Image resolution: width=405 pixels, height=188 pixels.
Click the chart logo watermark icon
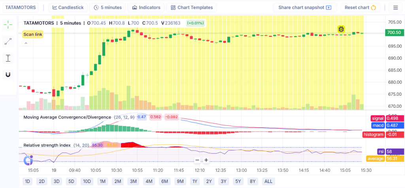(28, 160)
